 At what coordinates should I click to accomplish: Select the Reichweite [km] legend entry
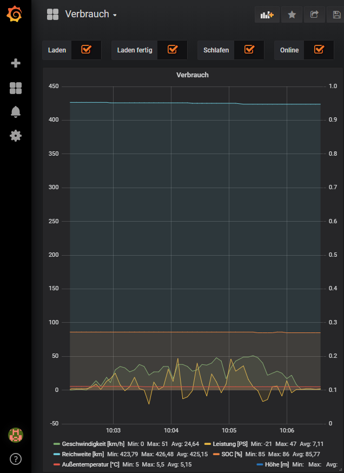tap(83, 454)
